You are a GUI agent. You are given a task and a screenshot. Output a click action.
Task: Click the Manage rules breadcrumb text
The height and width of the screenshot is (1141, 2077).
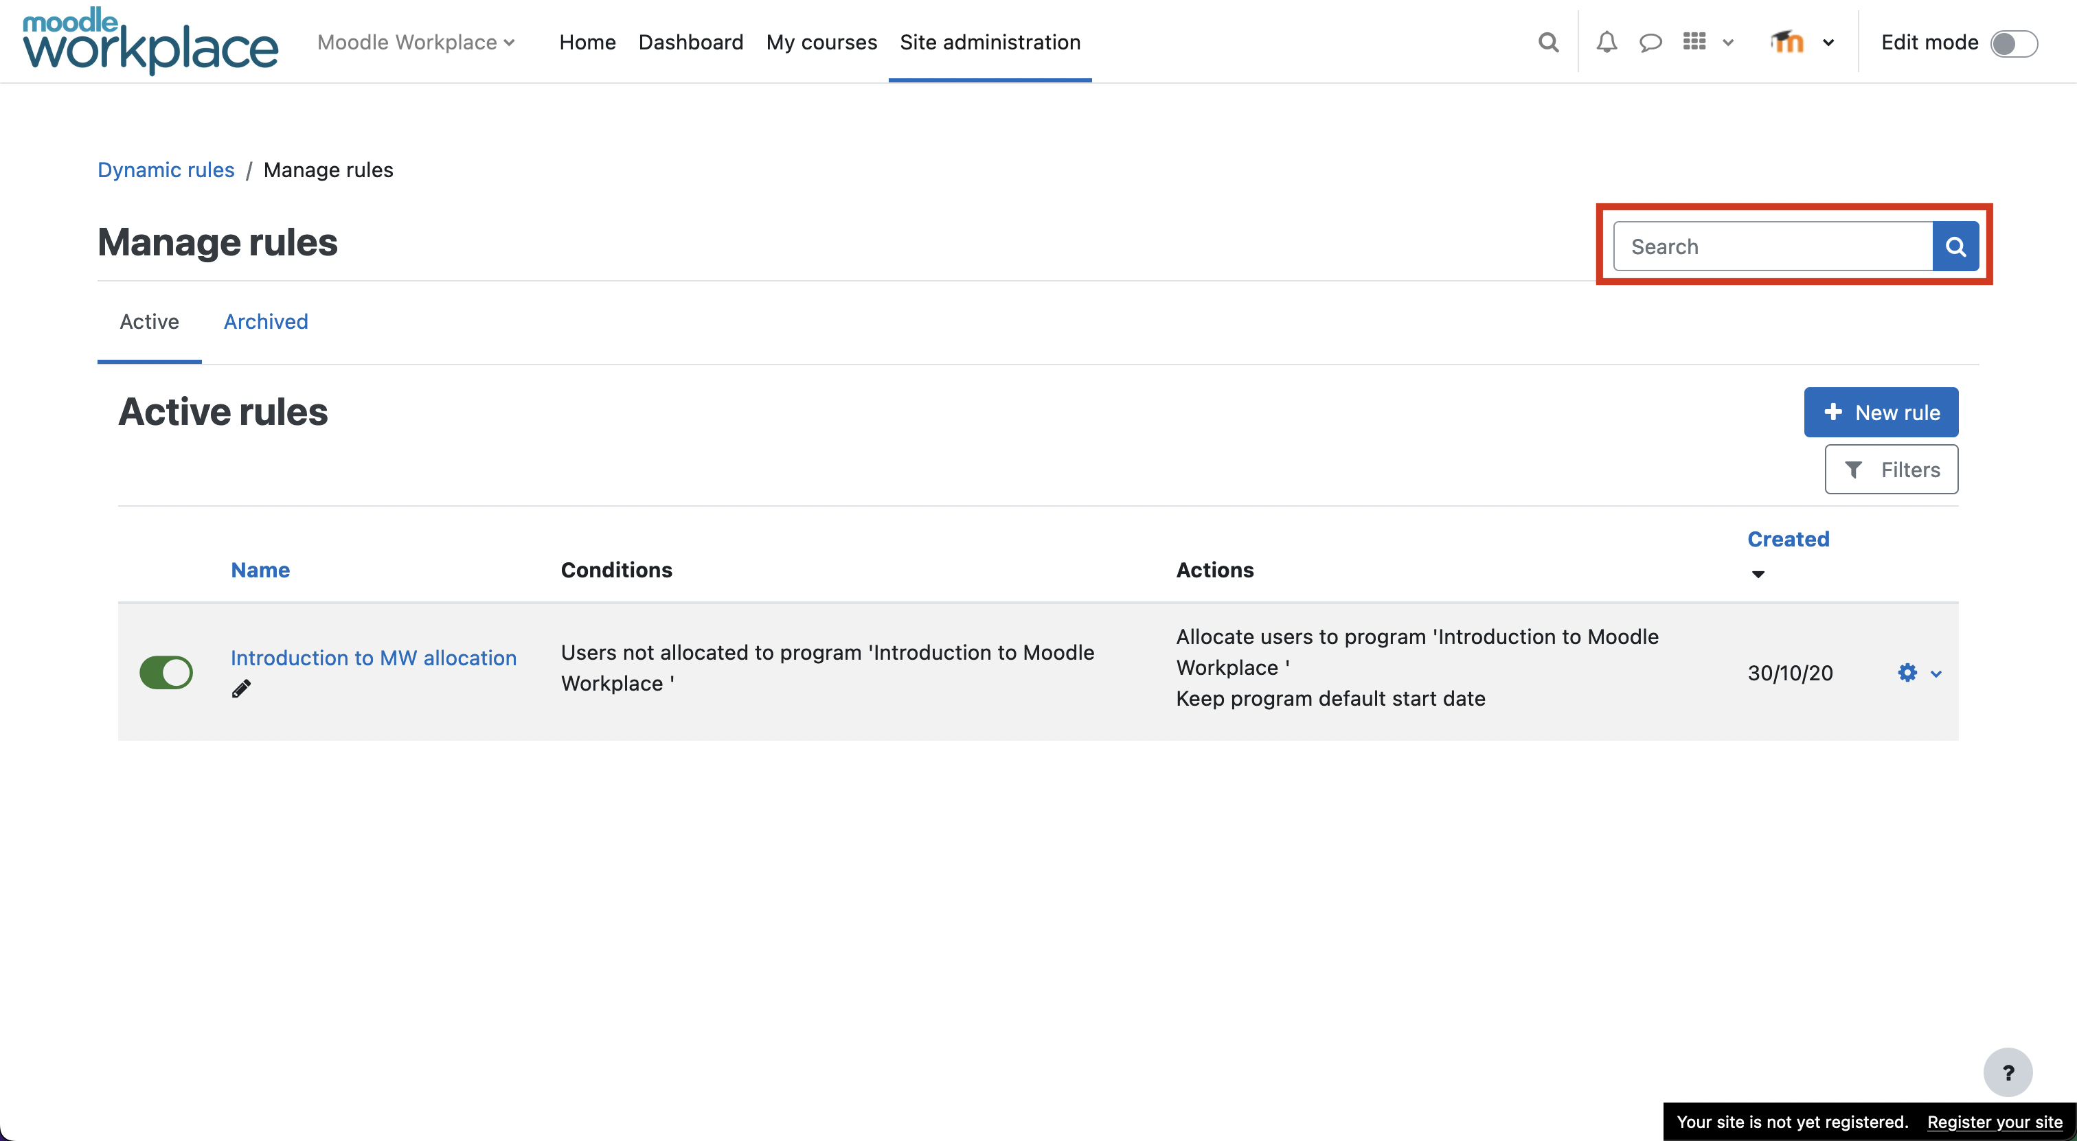[328, 169]
